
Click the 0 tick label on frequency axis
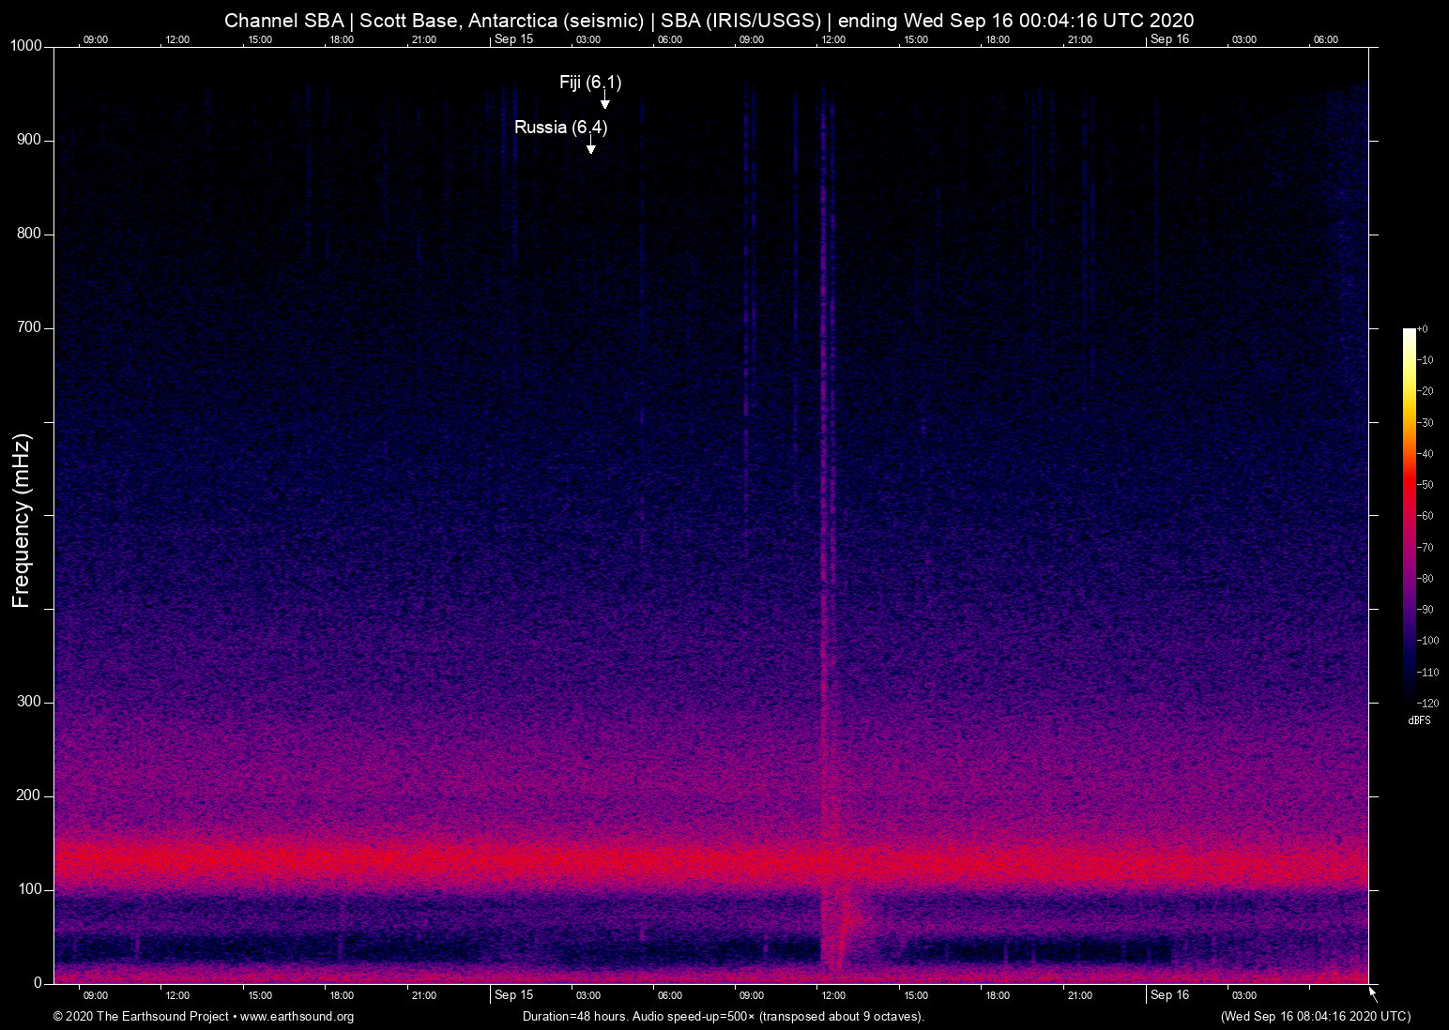(x=38, y=983)
